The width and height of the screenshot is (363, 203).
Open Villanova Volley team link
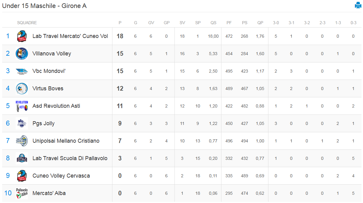click(x=52, y=54)
